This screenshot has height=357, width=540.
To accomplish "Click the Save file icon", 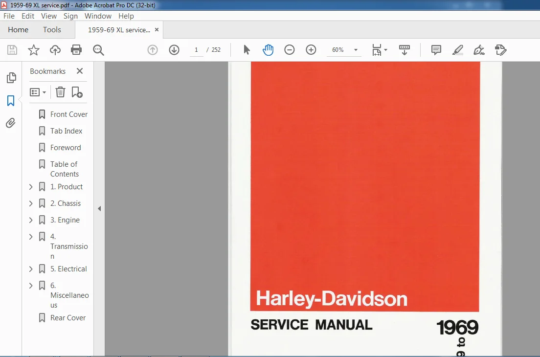I will (12, 50).
